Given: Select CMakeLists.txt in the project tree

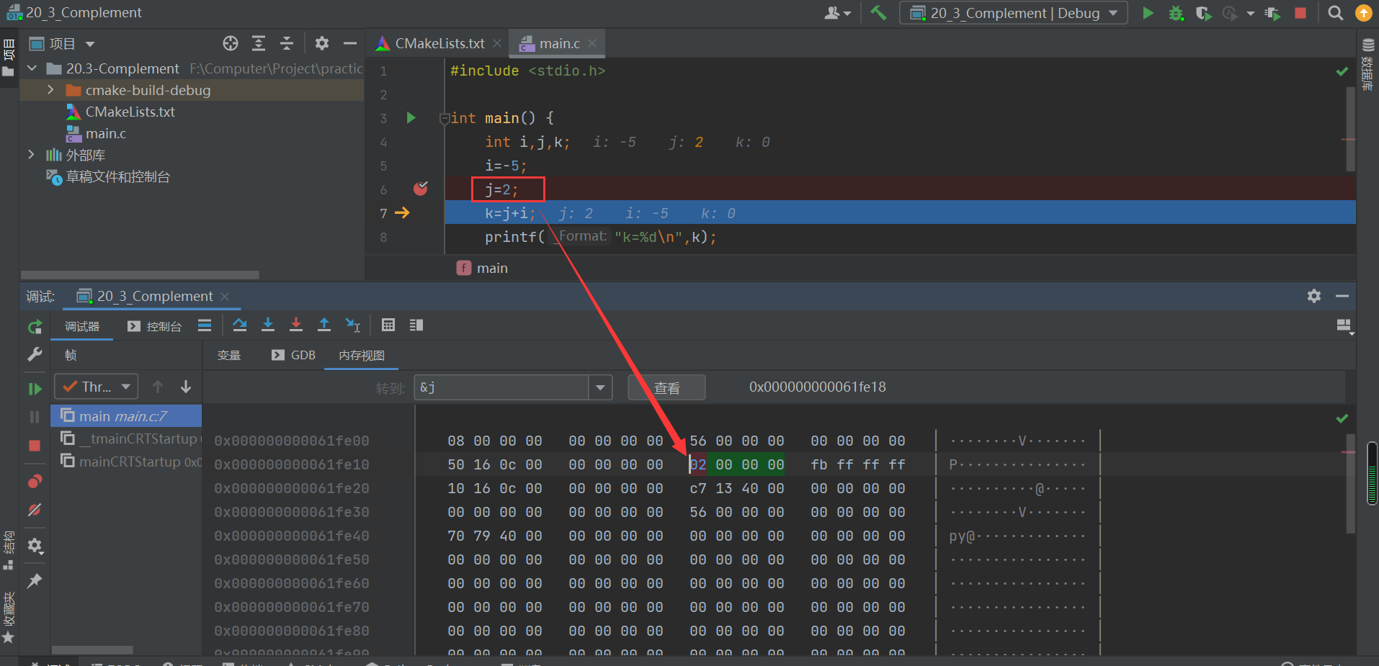Looking at the screenshot, I should click(130, 112).
